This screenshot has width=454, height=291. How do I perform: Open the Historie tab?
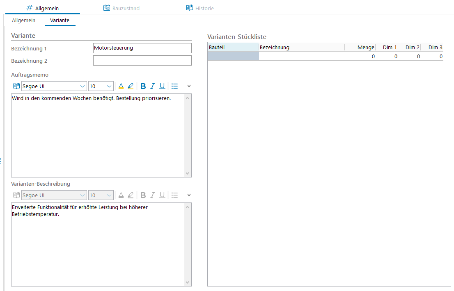(x=200, y=8)
